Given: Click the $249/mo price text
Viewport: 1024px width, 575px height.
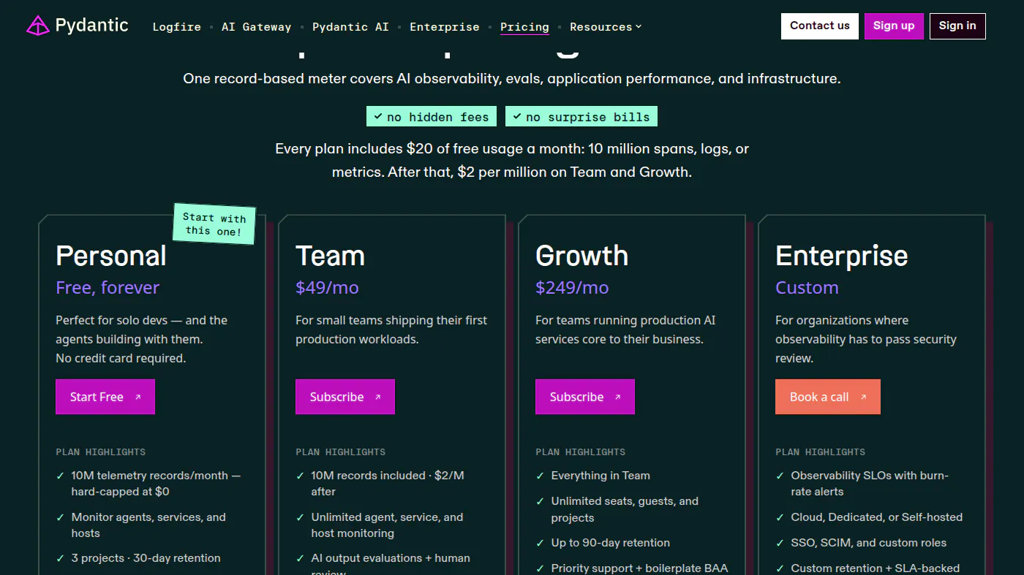Looking at the screenshot, I should 572,288.
